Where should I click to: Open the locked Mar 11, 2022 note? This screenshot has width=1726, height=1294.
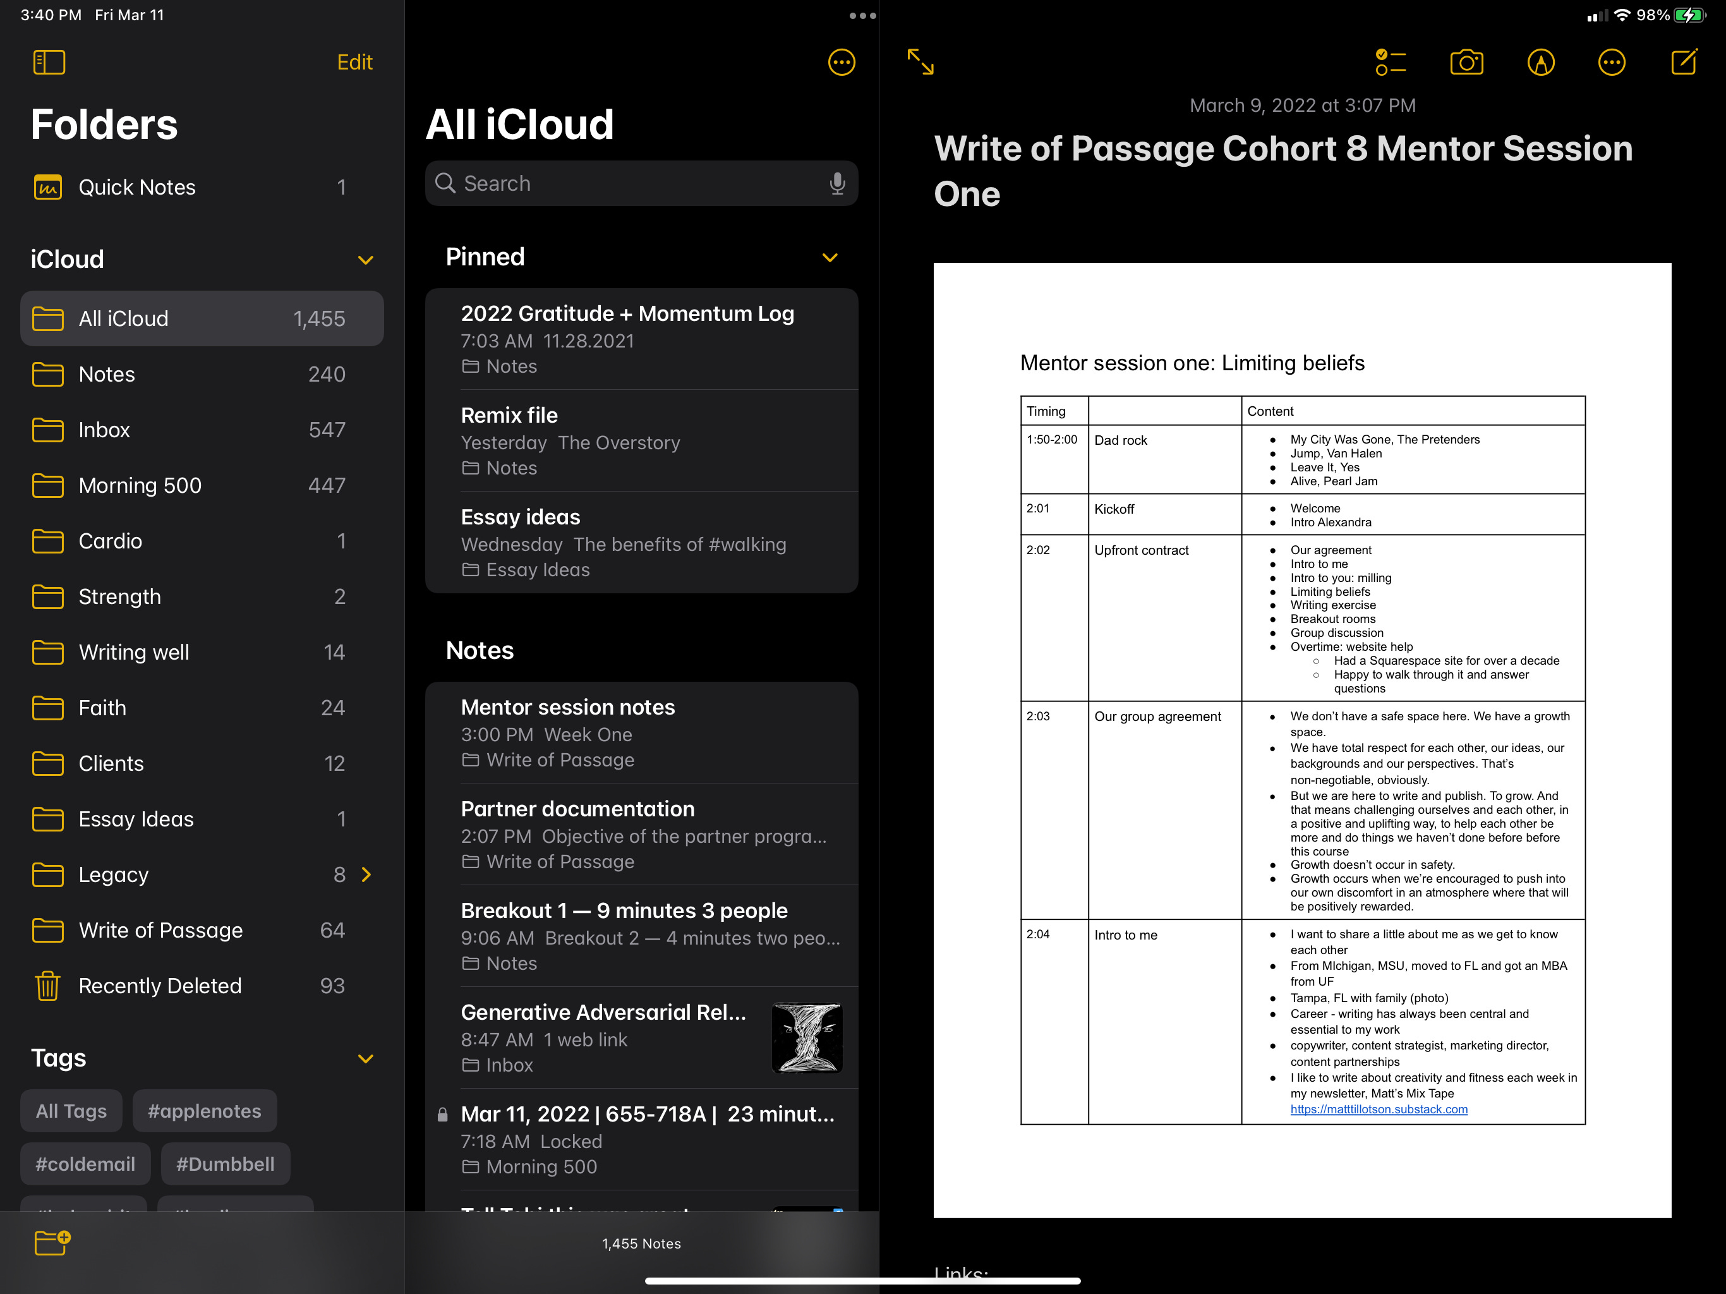pos(641,1139)
